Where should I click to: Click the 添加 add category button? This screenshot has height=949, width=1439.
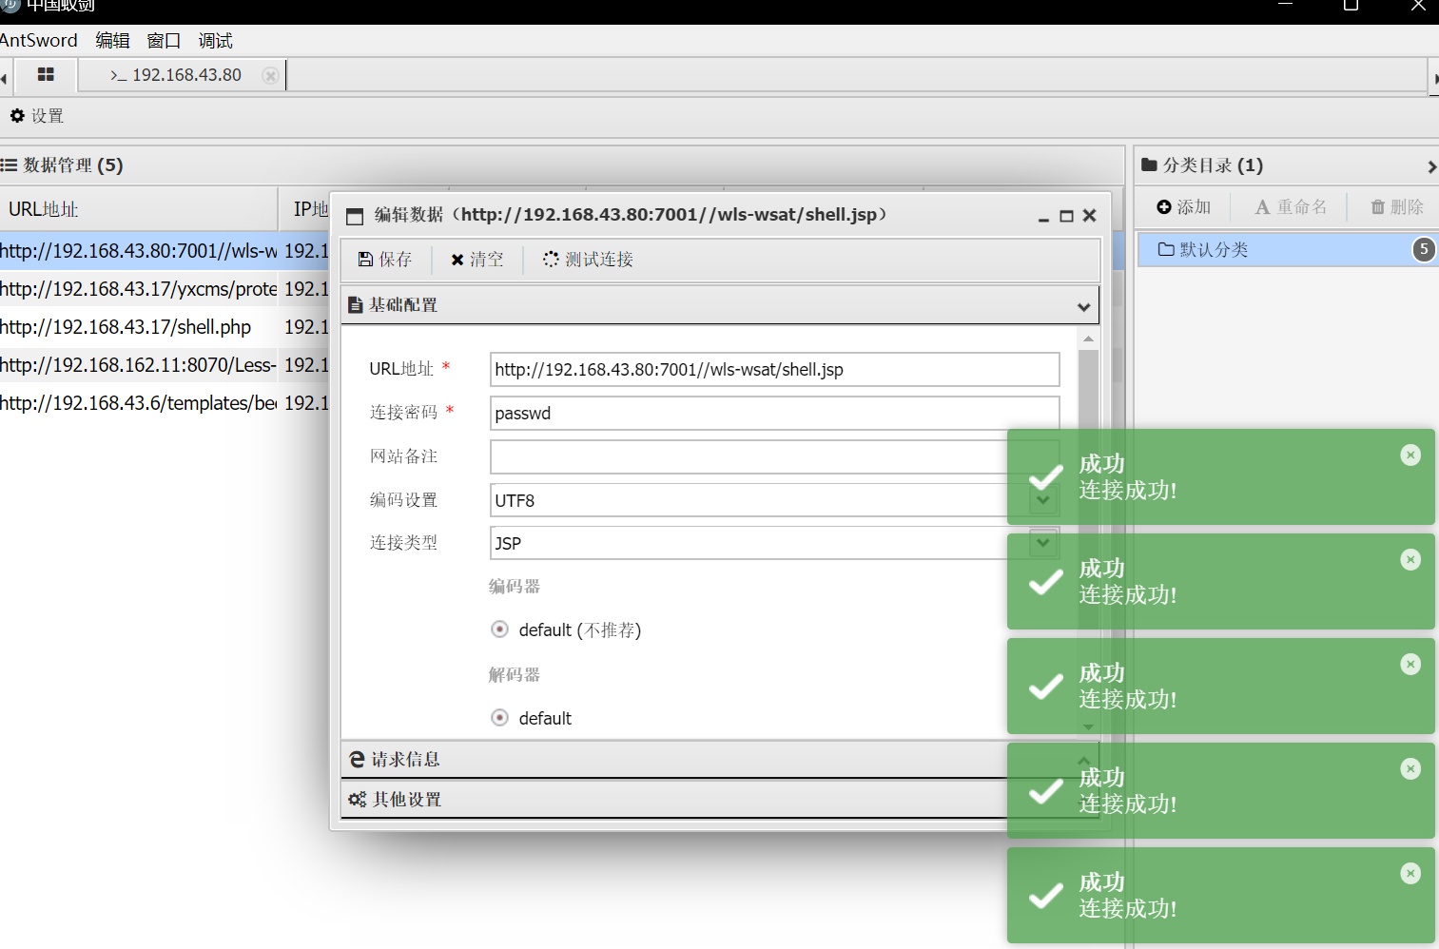tap(1183, 207)
